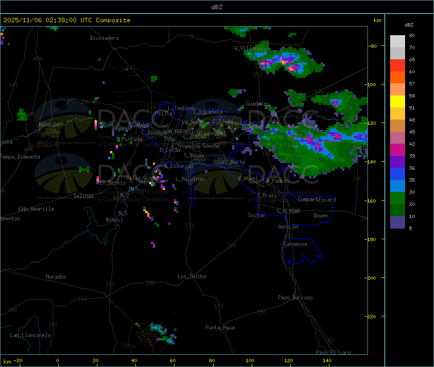Click the -80 km tick on right axis

click(x=373, y=46)
